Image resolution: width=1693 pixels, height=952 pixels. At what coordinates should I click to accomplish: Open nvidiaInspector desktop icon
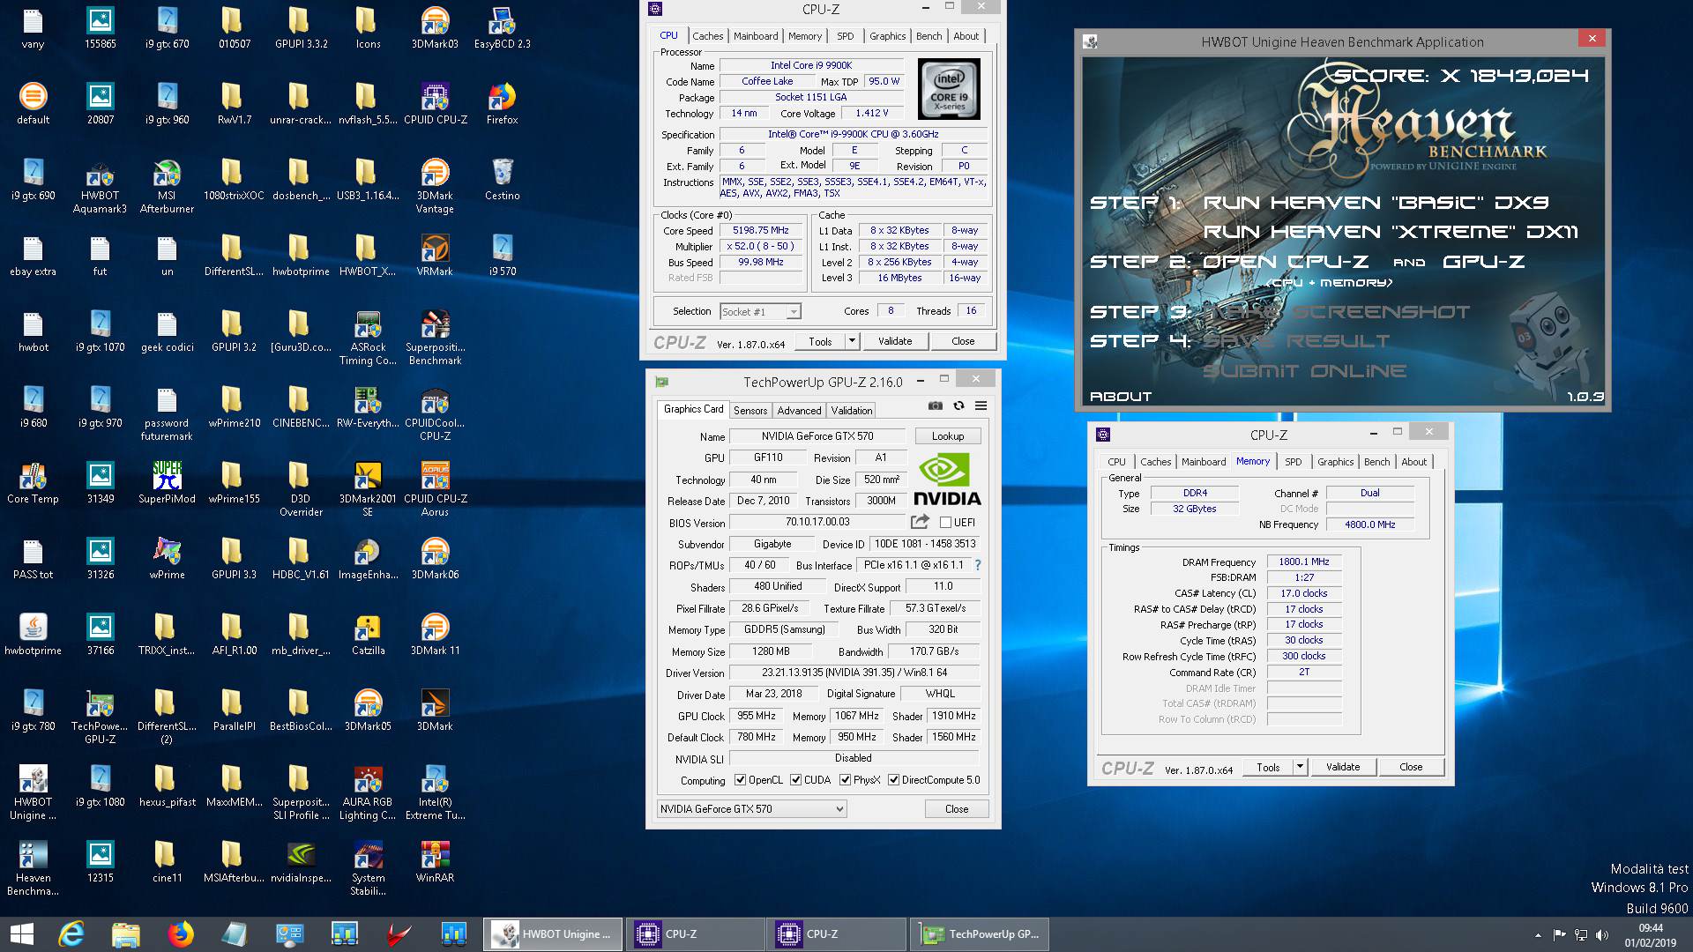click(301, 862)
